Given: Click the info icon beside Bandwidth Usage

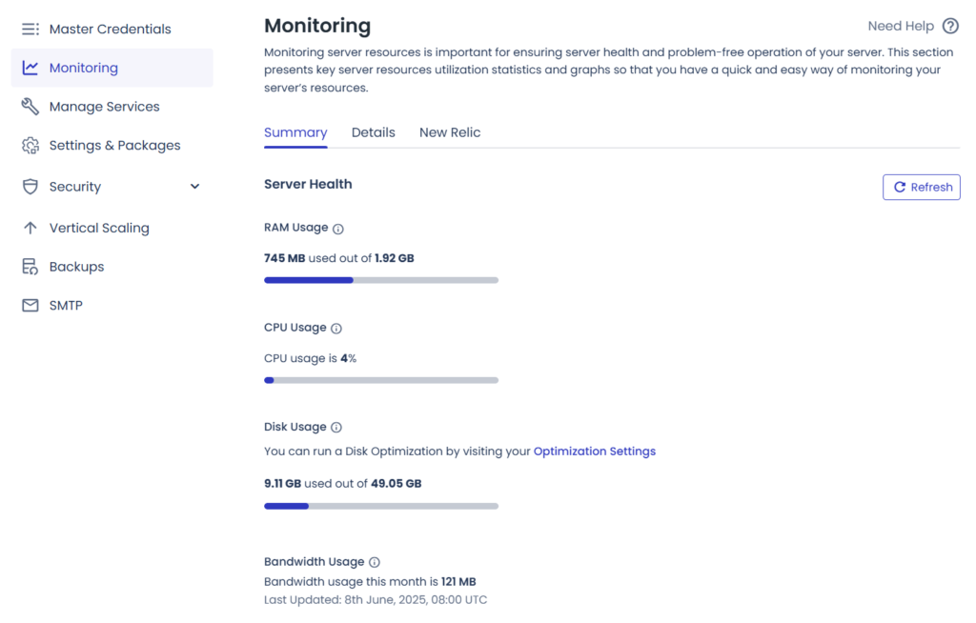Looking at the screenshot, I should (374, 563).
